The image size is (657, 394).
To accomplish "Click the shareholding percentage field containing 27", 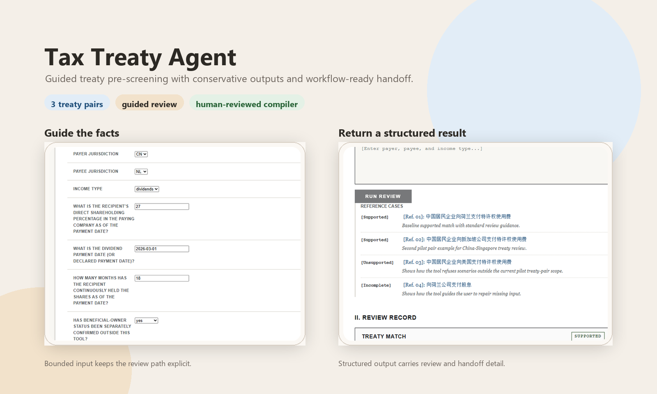I will click(x=162, y=206).
